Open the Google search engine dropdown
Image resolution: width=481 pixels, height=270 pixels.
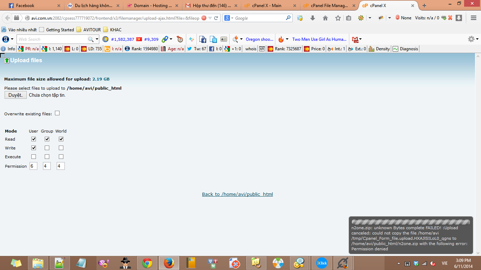(x=232, y=18)
